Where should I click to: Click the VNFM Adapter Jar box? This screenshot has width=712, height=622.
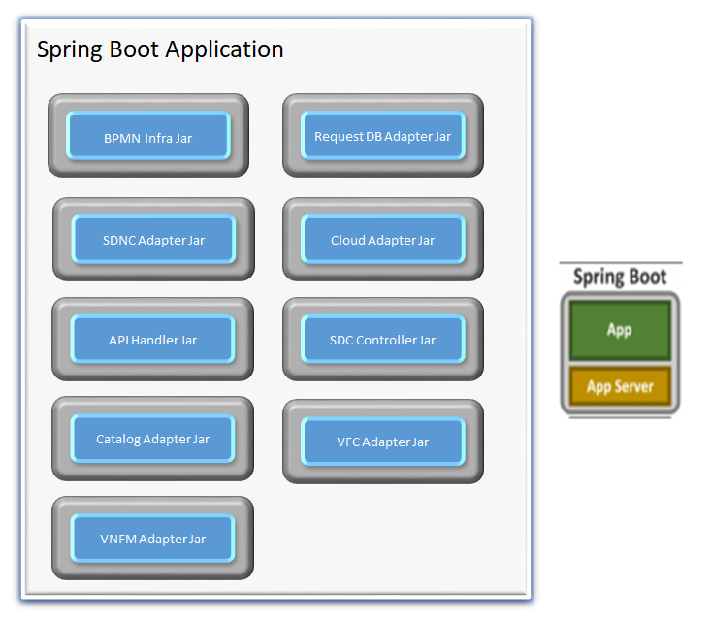pyautogui.click(x=152, y=539)
